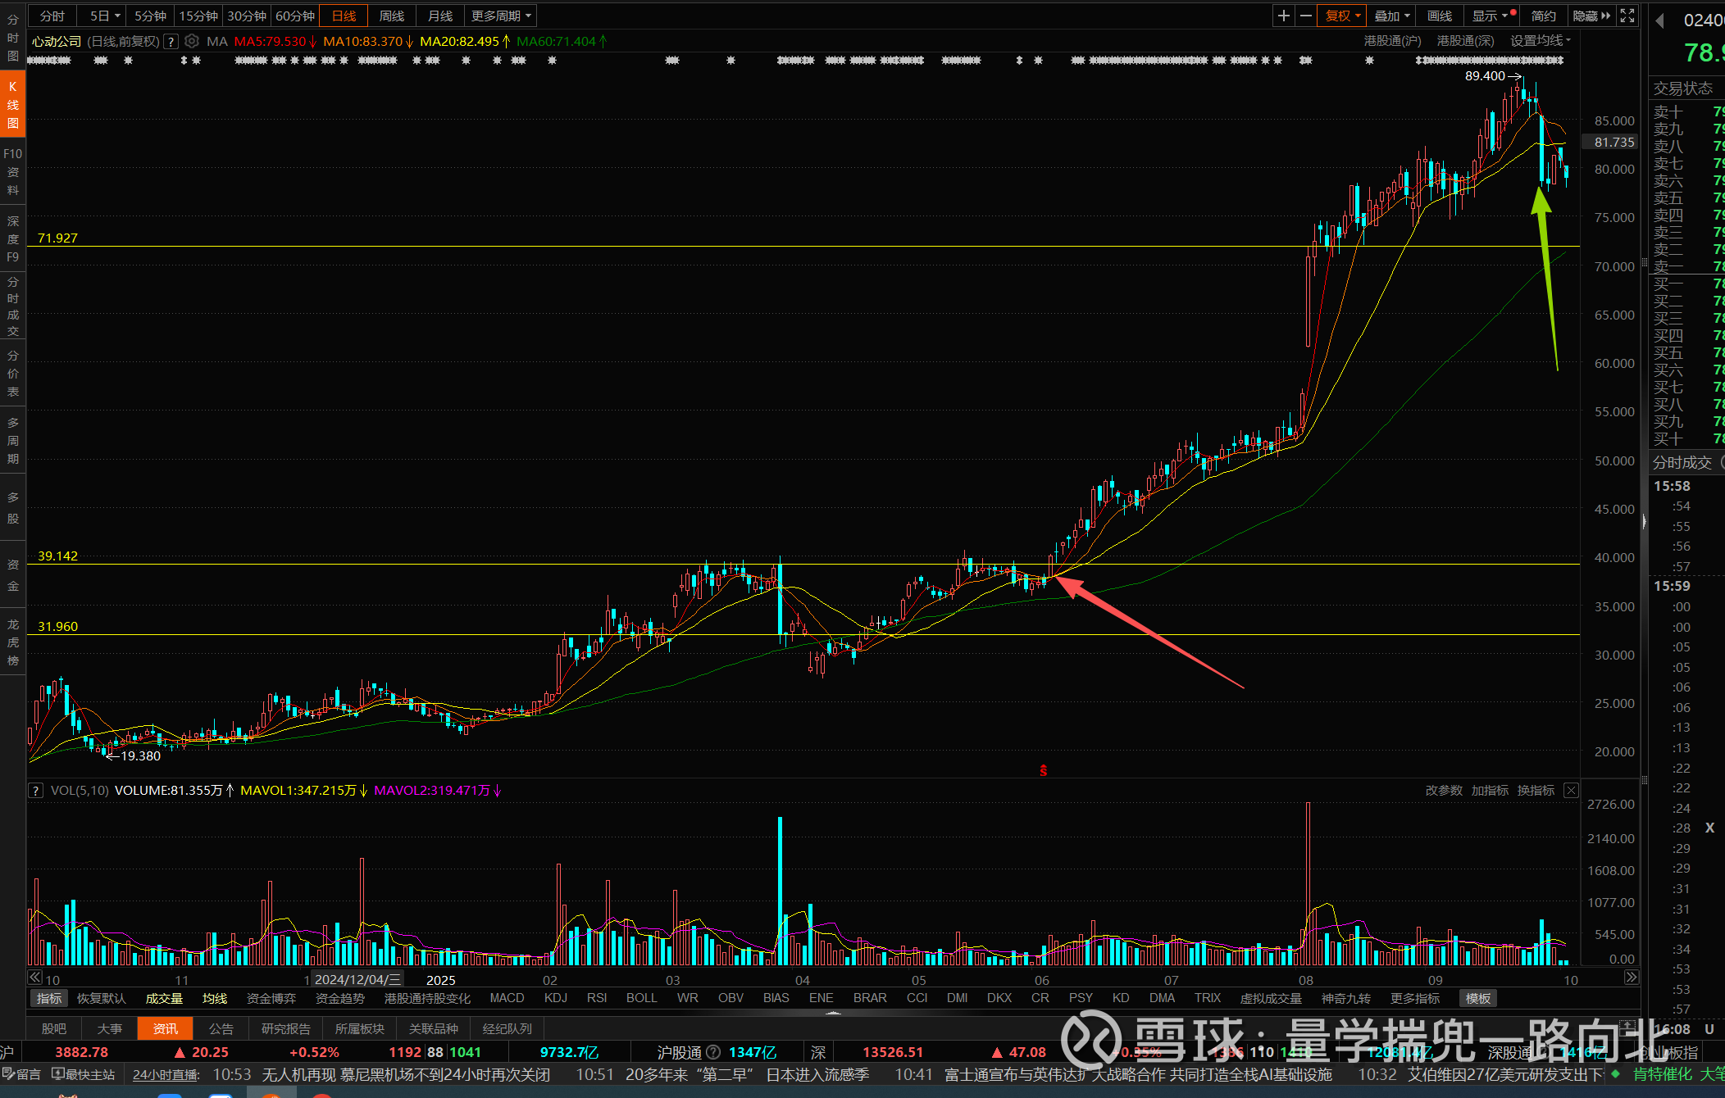Enter fullscreen chart with expand icon
1725x1098 pixels.
[1627, 16]
